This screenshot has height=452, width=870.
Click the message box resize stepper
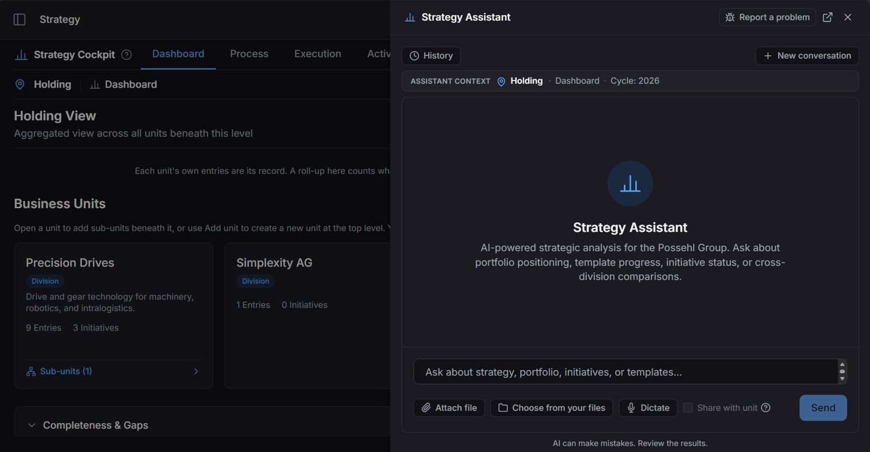pyautogui.click(x=842, y=372)
